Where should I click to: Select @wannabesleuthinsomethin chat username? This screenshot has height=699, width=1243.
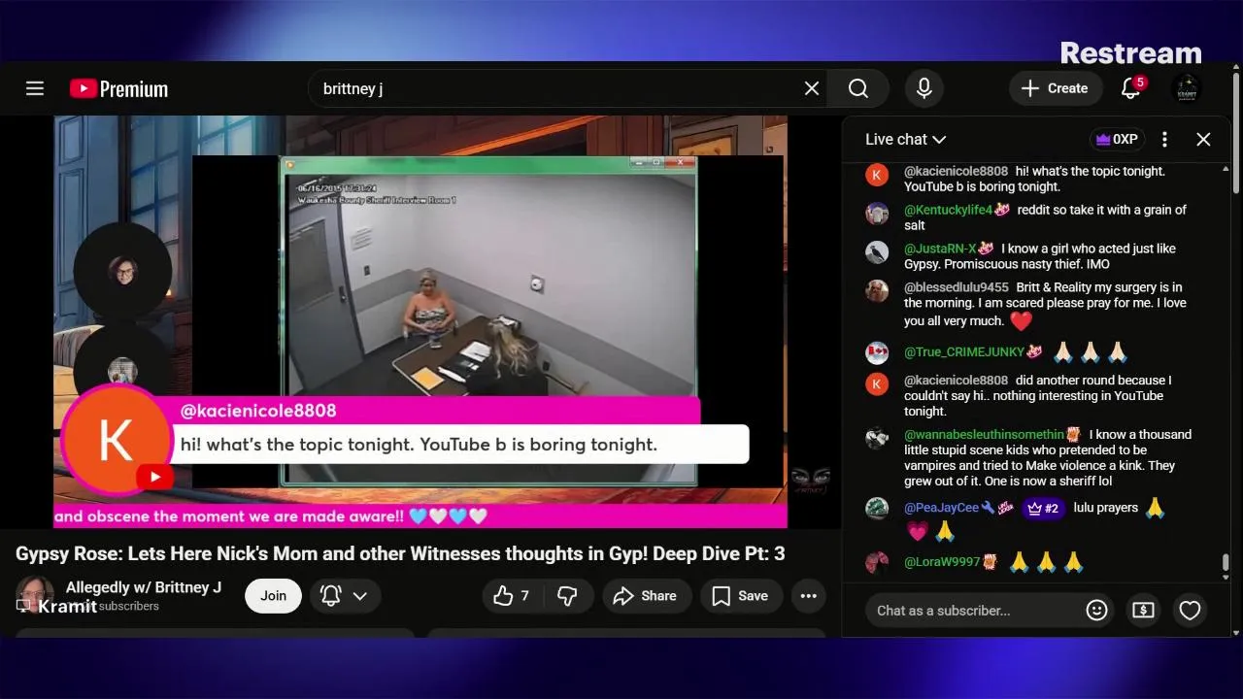coord(984,435)
